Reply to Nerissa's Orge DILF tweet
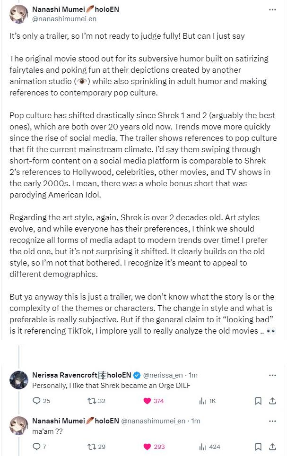This screenshot has width=287, height=456. [x=37, y=401]
